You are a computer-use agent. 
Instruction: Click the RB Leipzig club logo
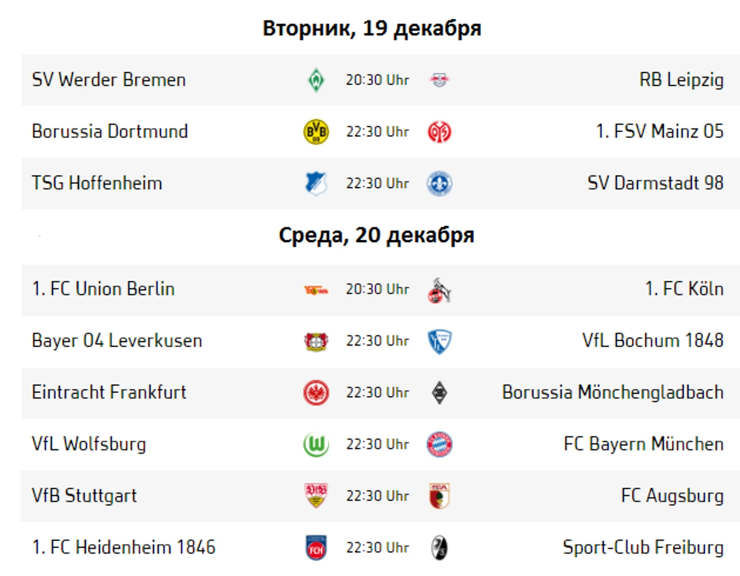(439, 80)
